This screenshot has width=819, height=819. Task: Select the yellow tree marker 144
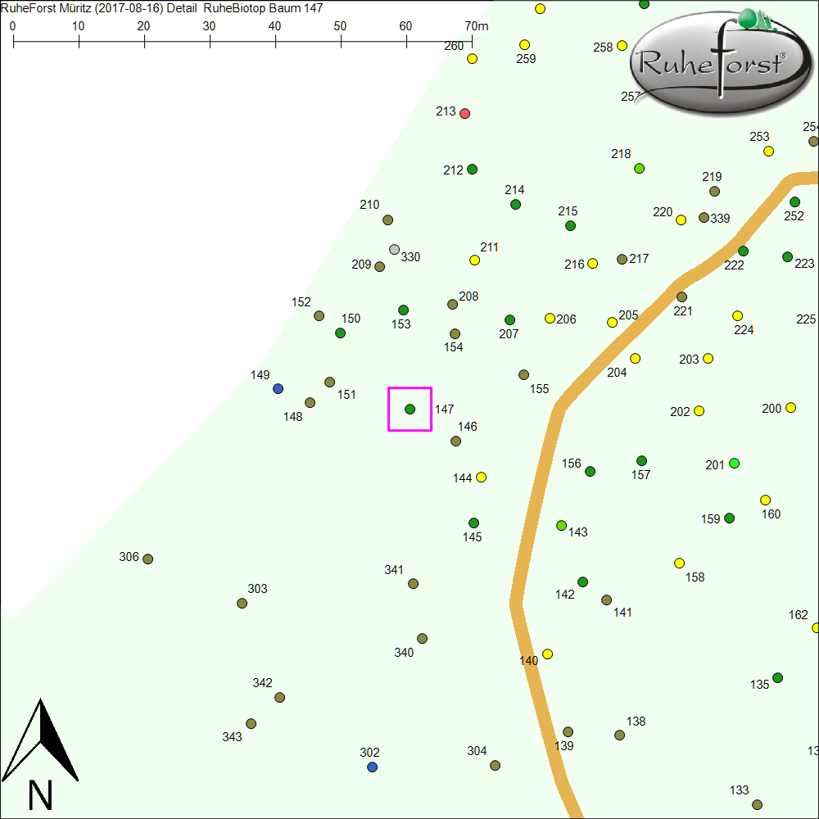point(481,477)
